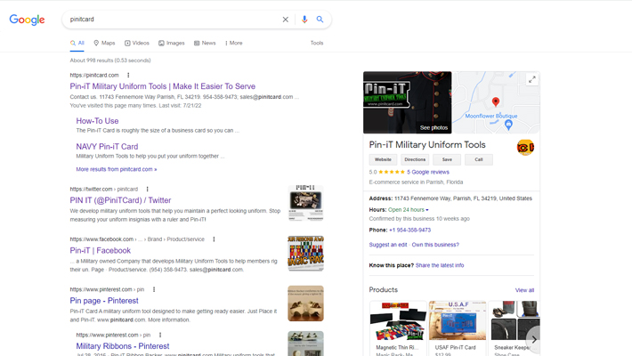Viewport: 632px width, 356px height.
Task: Open See photos on business image
Action: (x=433, y=128)
